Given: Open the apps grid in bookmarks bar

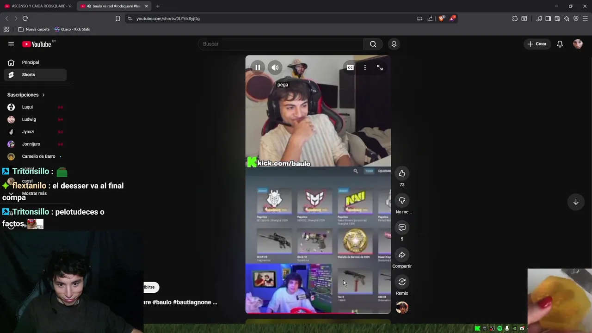Looking at the screenshot, I should click(x=6, y=29).
